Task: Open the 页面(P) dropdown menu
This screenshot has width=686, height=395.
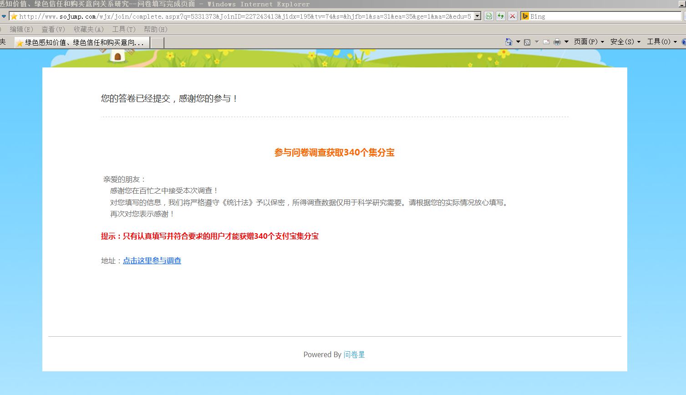Action: (589, 42)
